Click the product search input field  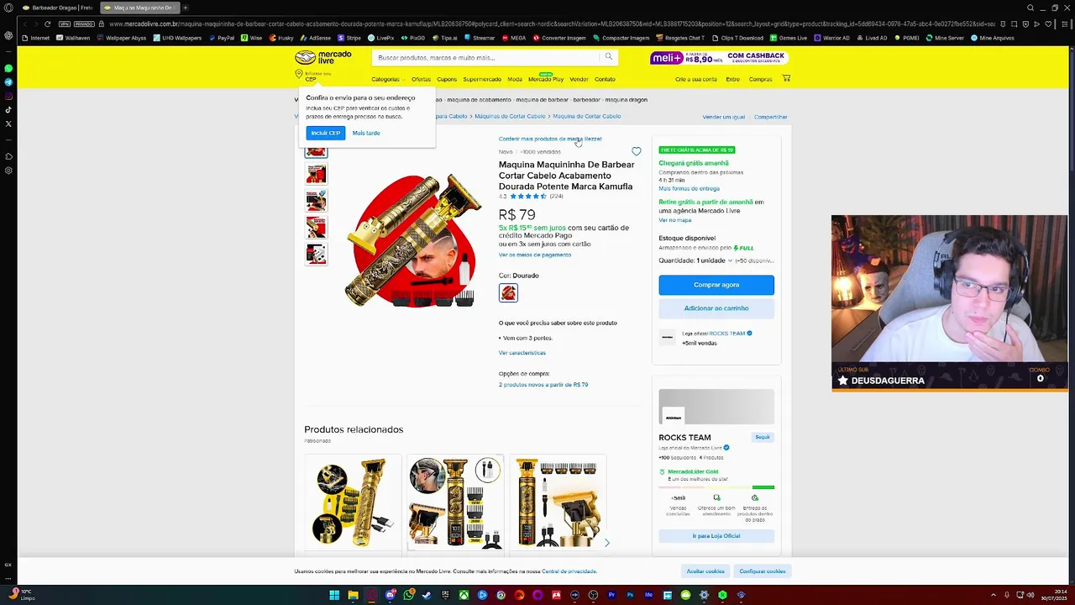coord(487,57)
